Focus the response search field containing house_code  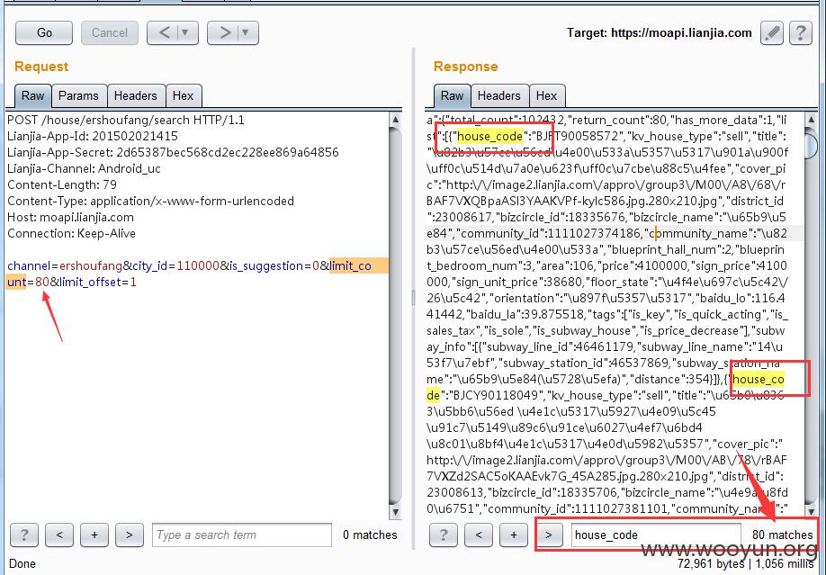point(656,535)
